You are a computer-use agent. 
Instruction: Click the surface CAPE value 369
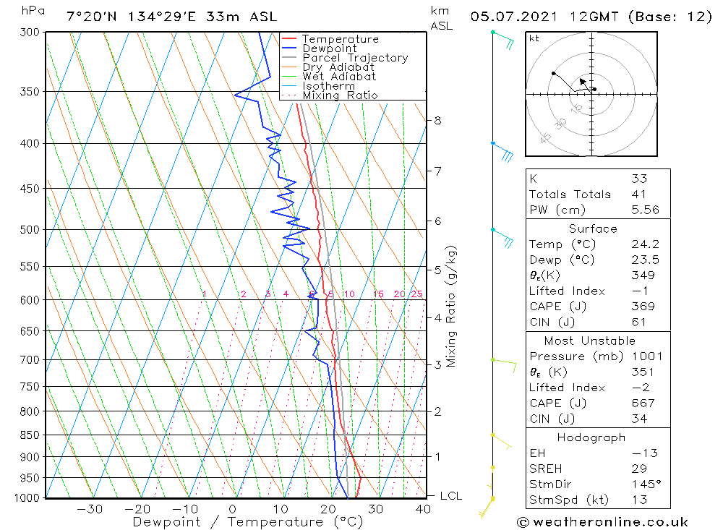click(x=643, y=307)
